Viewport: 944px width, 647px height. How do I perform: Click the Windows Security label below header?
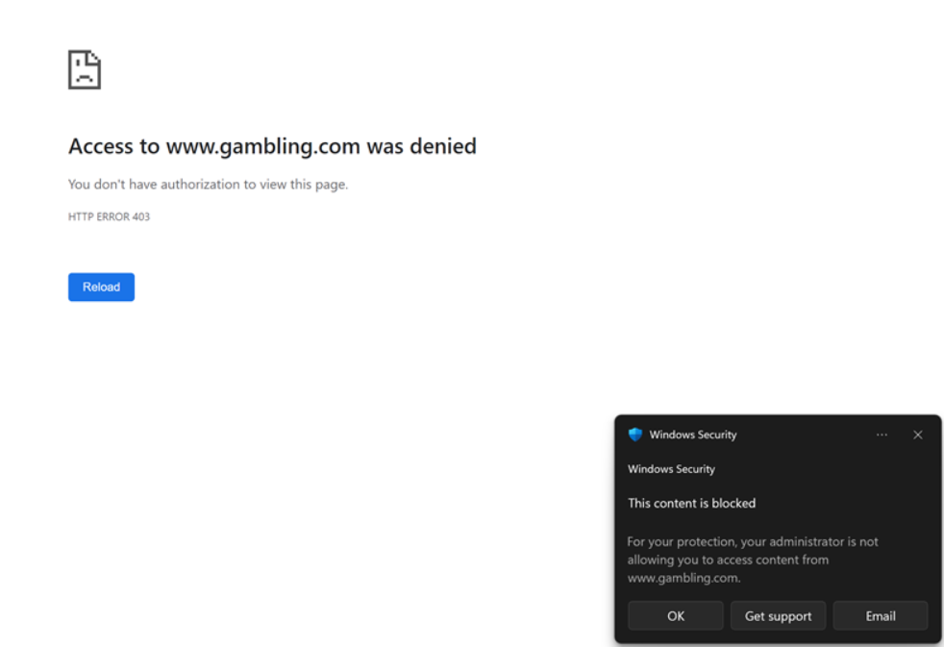(671, 469)
